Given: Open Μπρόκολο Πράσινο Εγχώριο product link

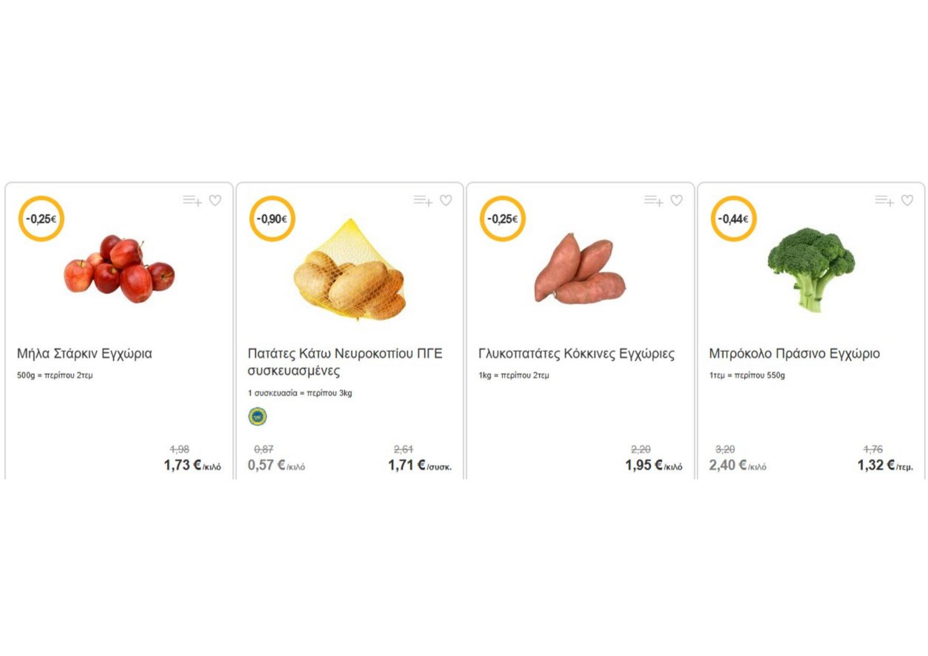Looking at the screenshot, I should click(x=794, y=353).
